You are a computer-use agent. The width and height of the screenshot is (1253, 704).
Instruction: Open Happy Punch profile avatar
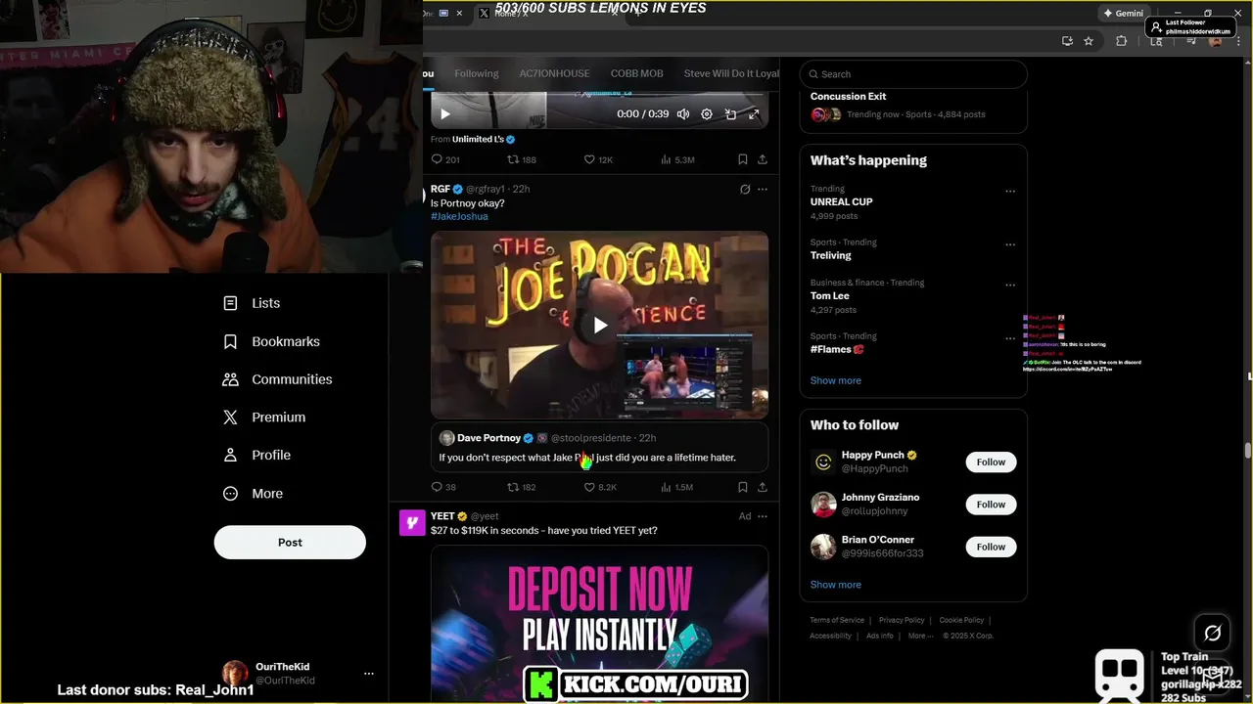coord(823,462)
